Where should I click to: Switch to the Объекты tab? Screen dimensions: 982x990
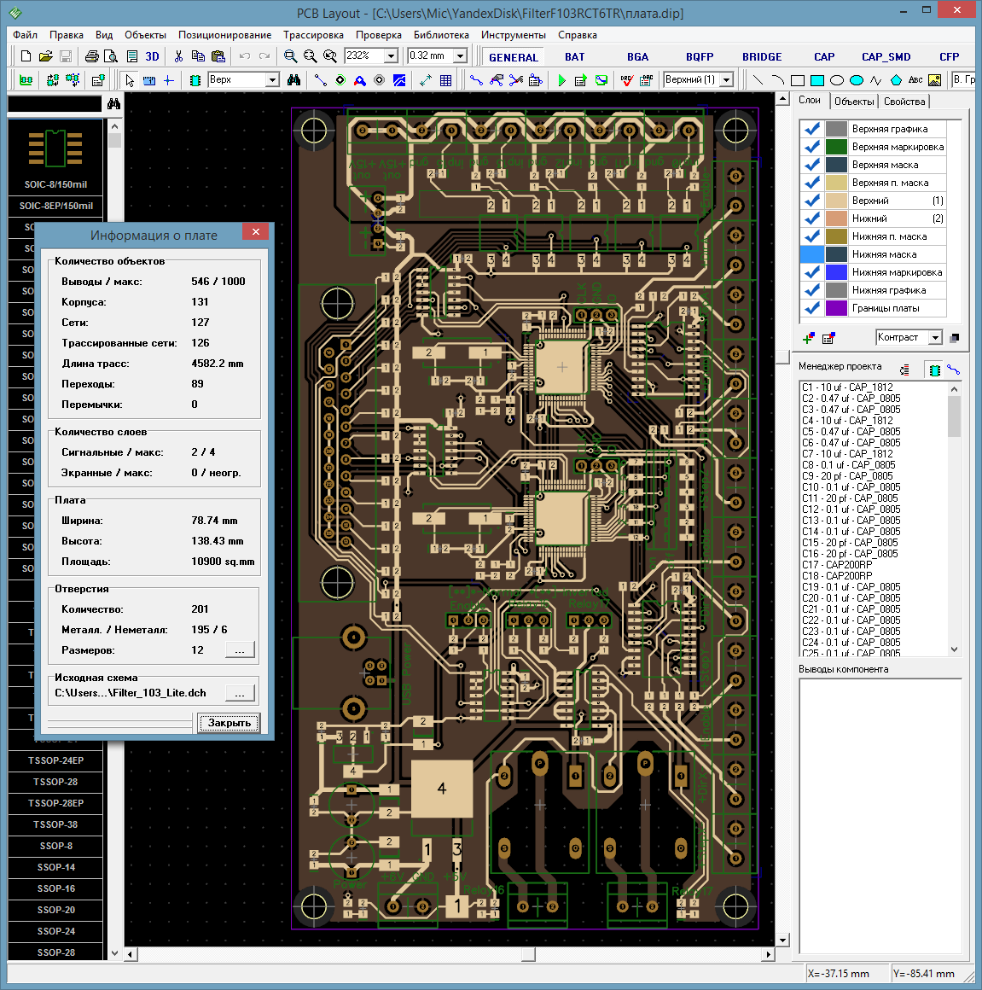pos(853,102)
